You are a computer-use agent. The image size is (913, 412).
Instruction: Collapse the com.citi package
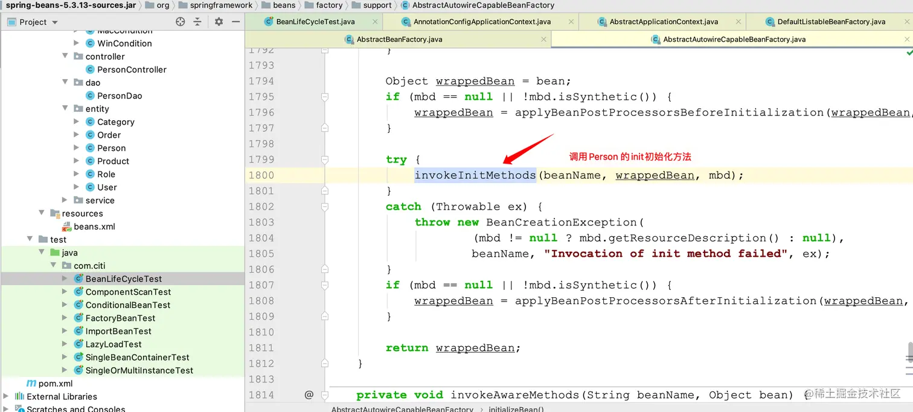click(54, 265)
